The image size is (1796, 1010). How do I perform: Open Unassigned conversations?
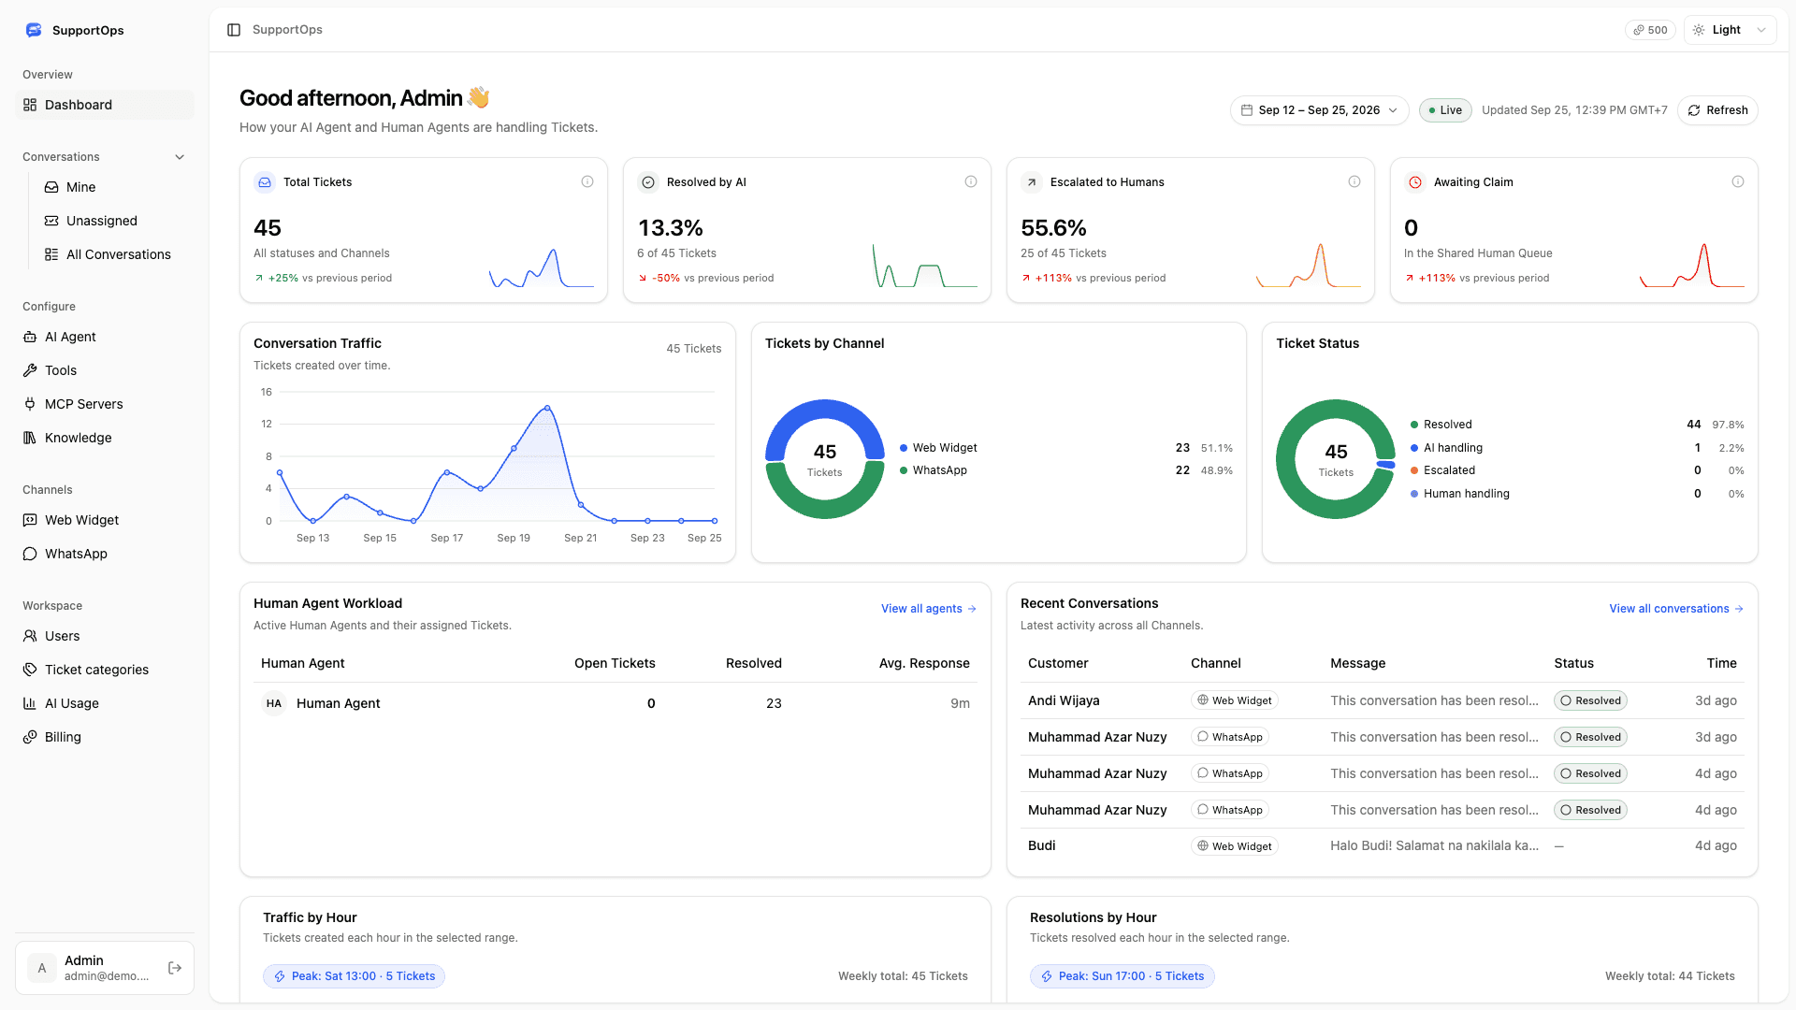(116, 221)
